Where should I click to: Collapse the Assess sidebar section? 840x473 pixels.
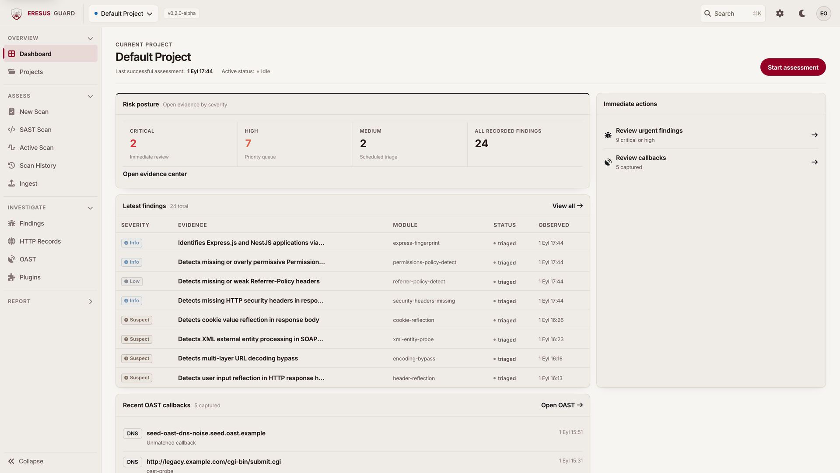90,96
